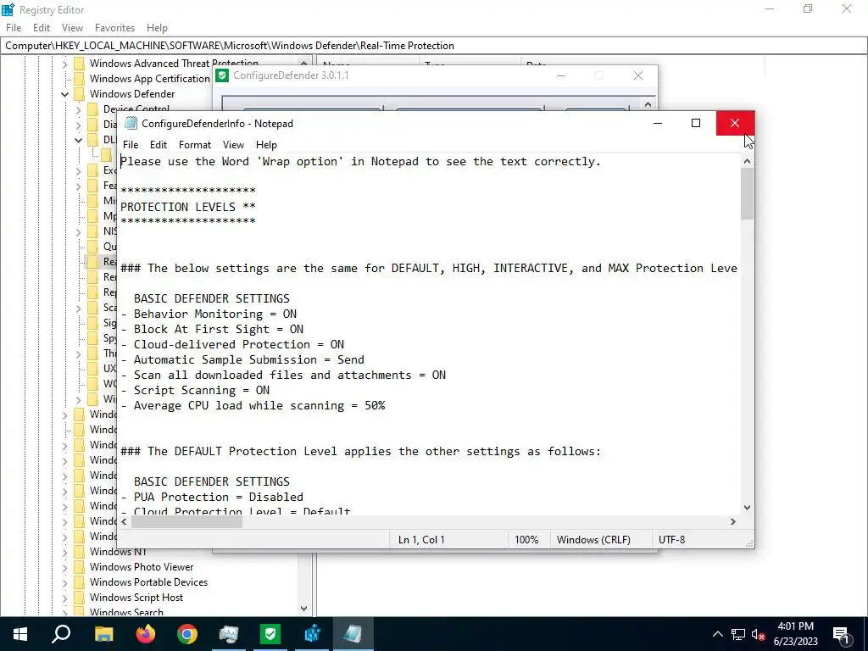868x651 pixels.
Task: Click the 'PROTECTION LEVELS **' heading text
Action: (x=188, y=207)
